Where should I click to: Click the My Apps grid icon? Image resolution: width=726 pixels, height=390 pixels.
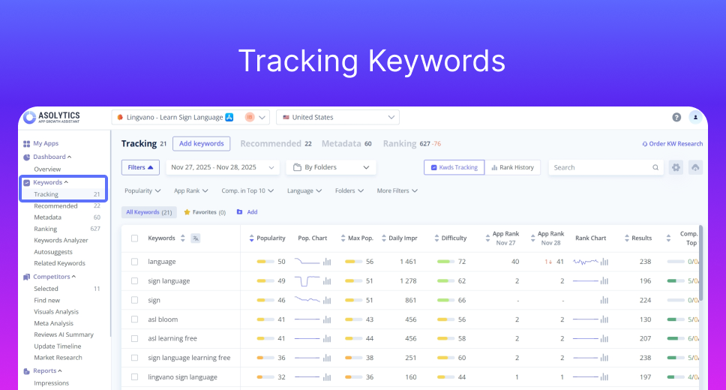[x=26, y=143]
